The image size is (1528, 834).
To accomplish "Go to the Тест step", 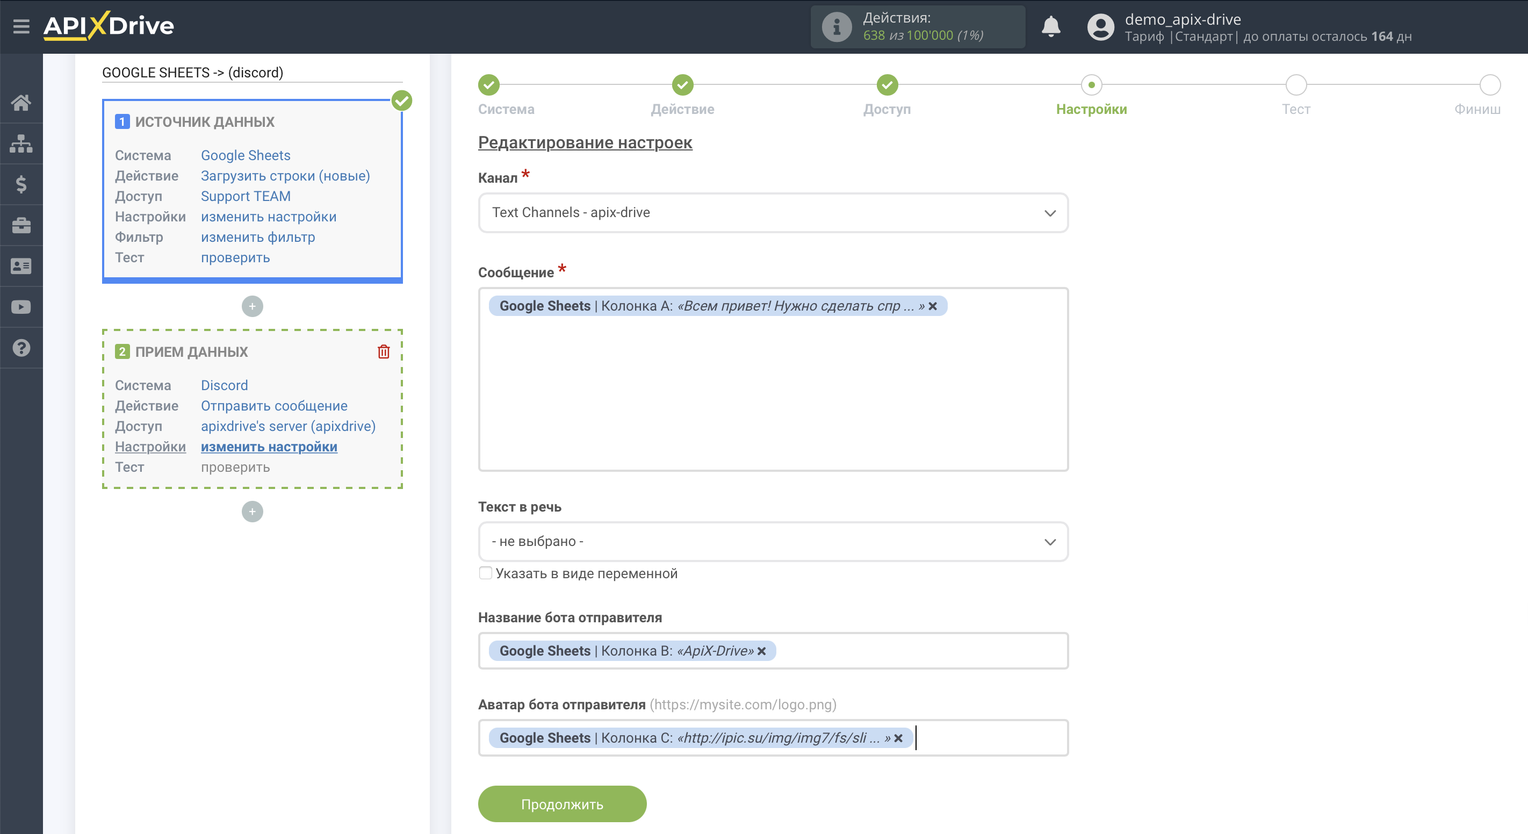I will (1296, 85).
